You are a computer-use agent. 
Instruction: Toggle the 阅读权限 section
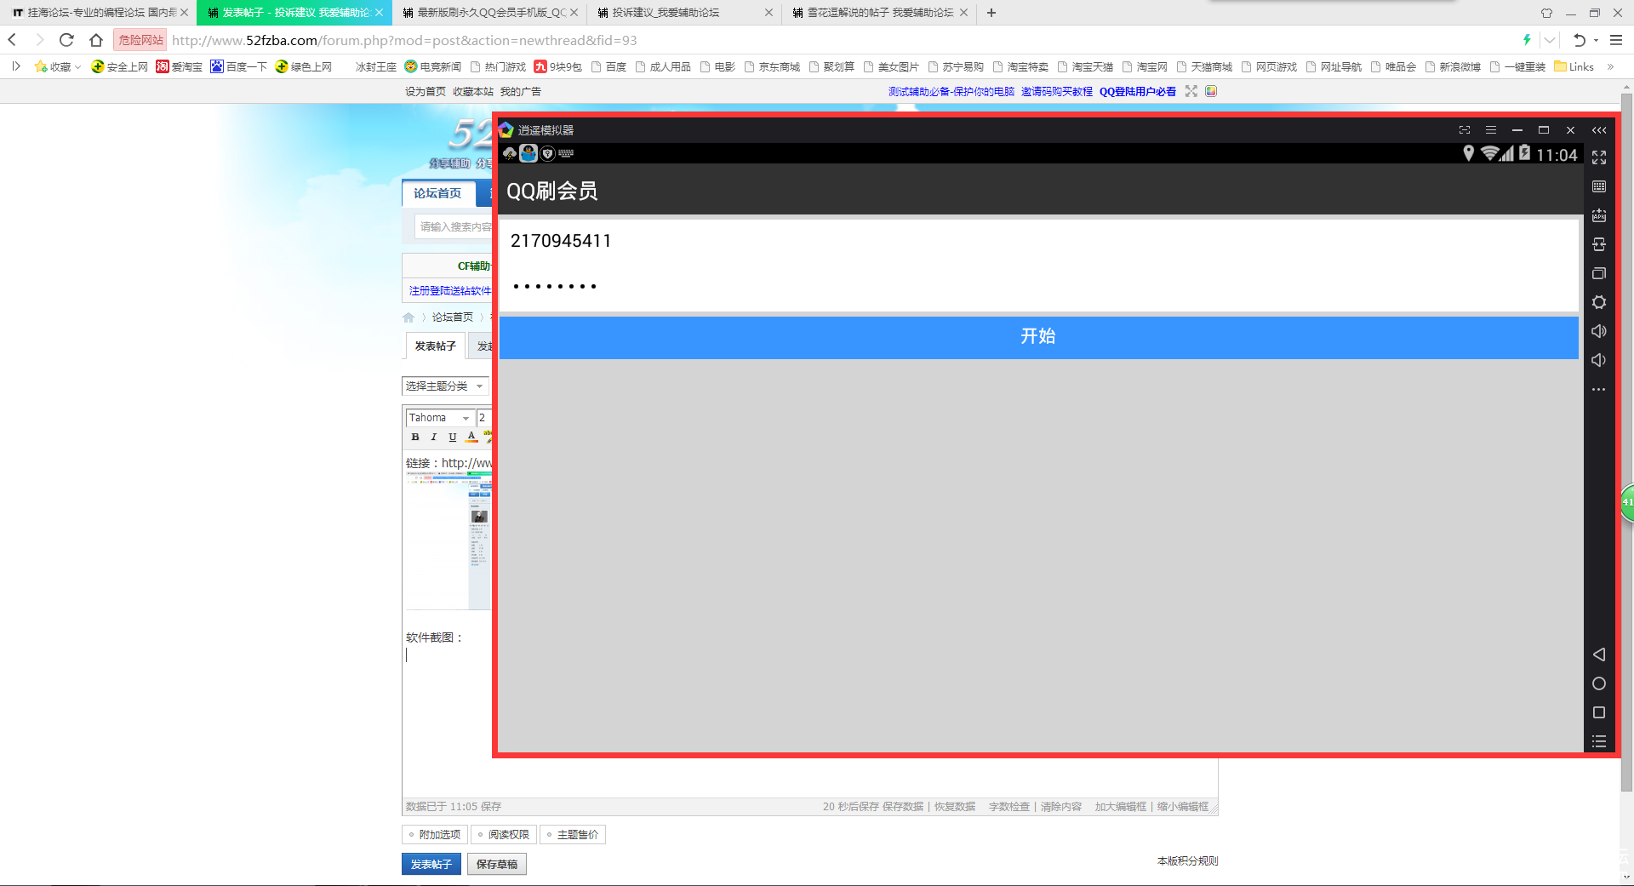click(504, 835)
